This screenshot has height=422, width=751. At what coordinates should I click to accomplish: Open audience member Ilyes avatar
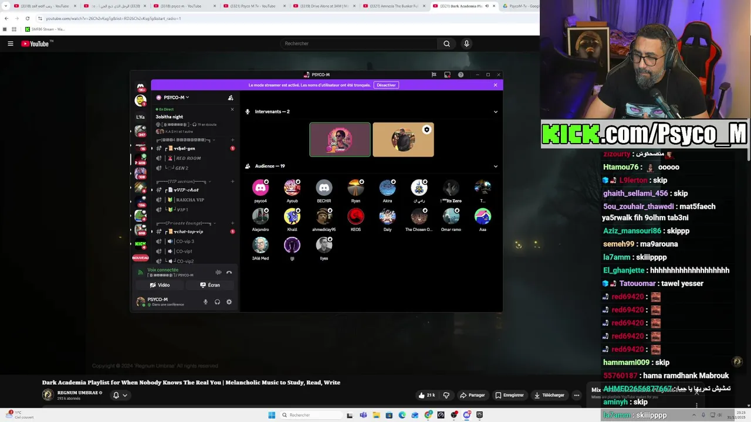click(x=324, y=245)
